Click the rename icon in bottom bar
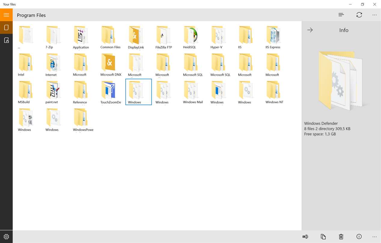 [305, 237]
